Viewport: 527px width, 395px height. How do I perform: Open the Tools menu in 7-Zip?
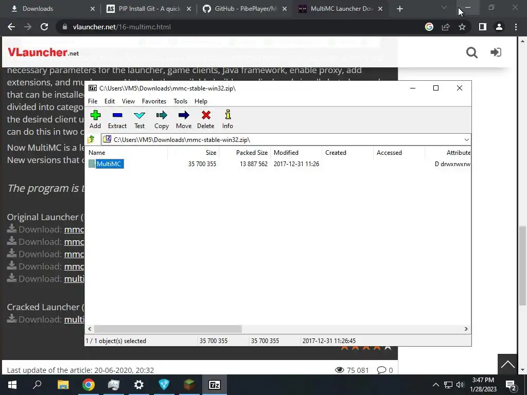point(180,101)
